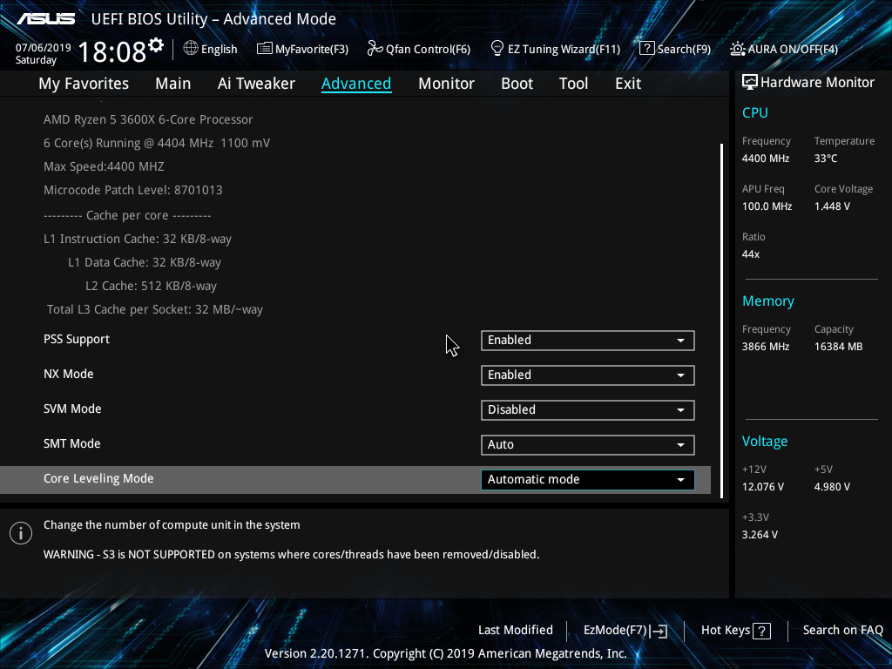
Task: Click CPU frequency value 4400 MHz
Action: coord(765,159)
